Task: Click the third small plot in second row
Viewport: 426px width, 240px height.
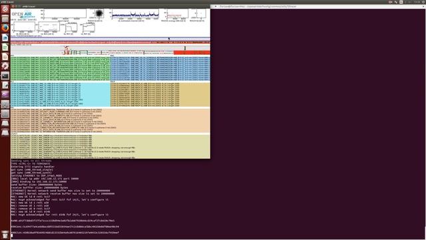Action: (71, 27)
